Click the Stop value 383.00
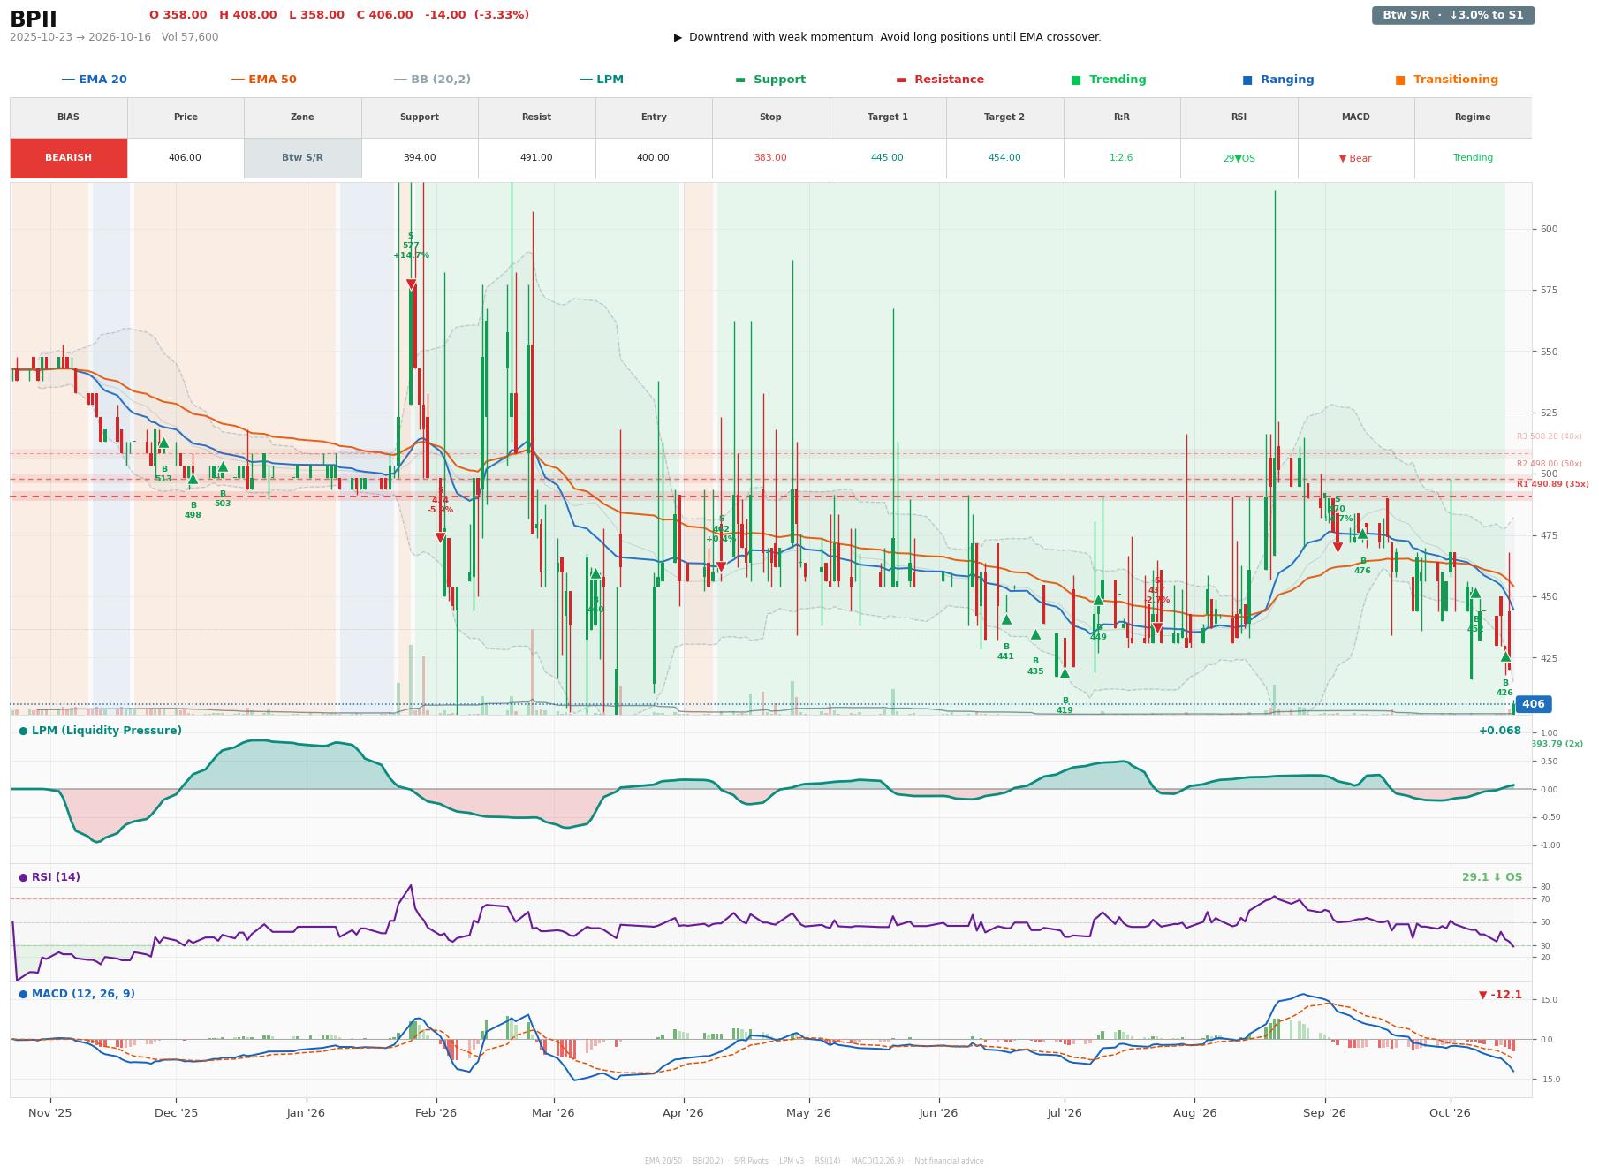Image resolution: width=1599 pixels, height=1175 pixels. pyautogui.click(x=770, y=158)
